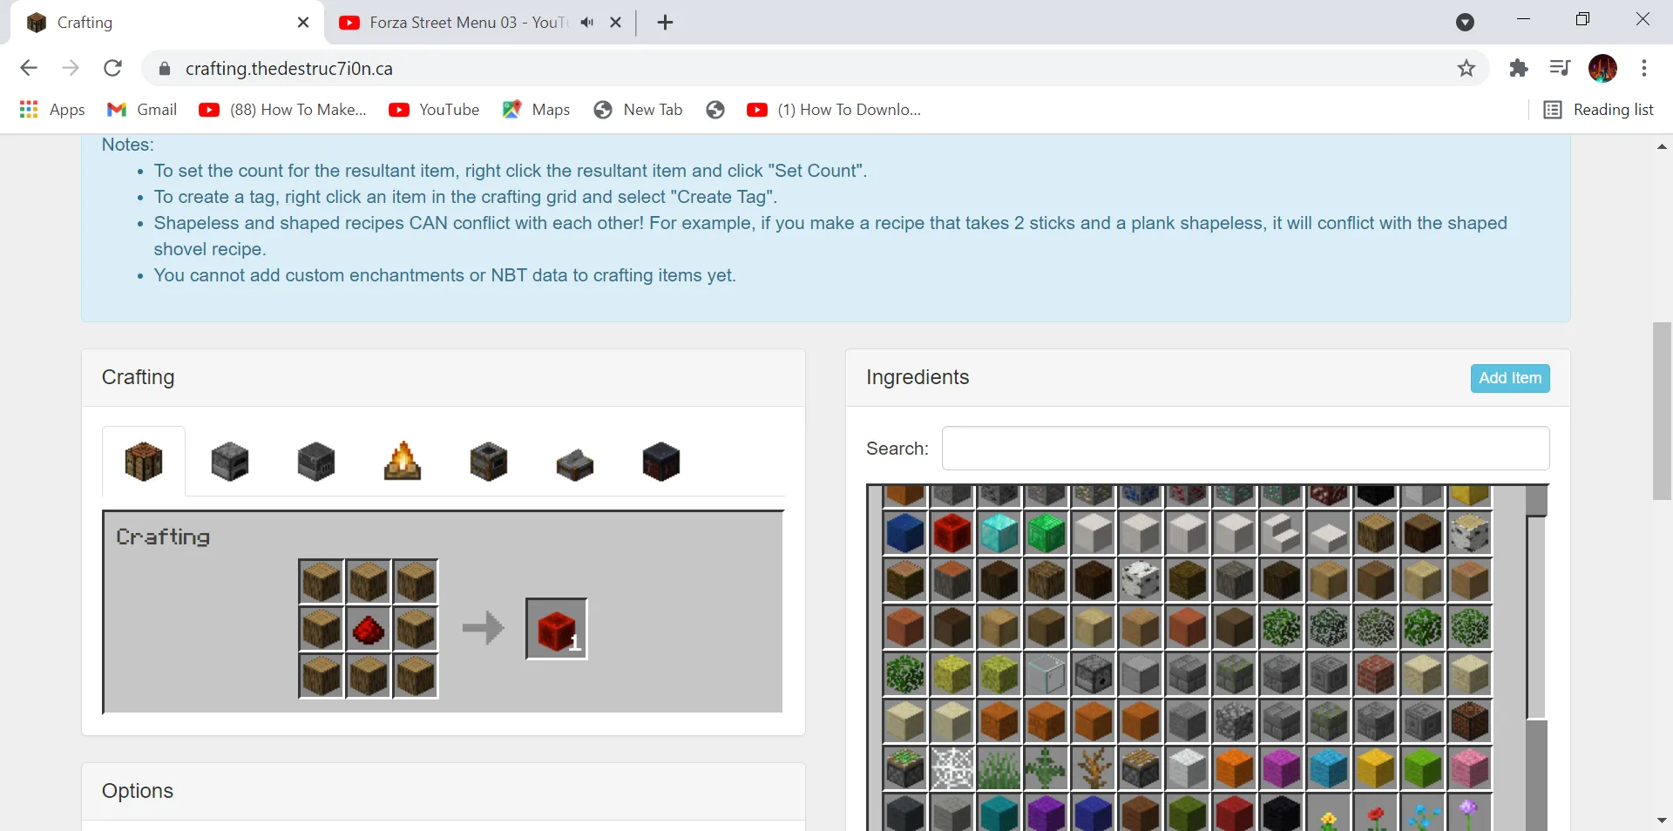The image size is (1673, 831).
Task: Open the YouTube bookmark
Action: coord(434,110)
